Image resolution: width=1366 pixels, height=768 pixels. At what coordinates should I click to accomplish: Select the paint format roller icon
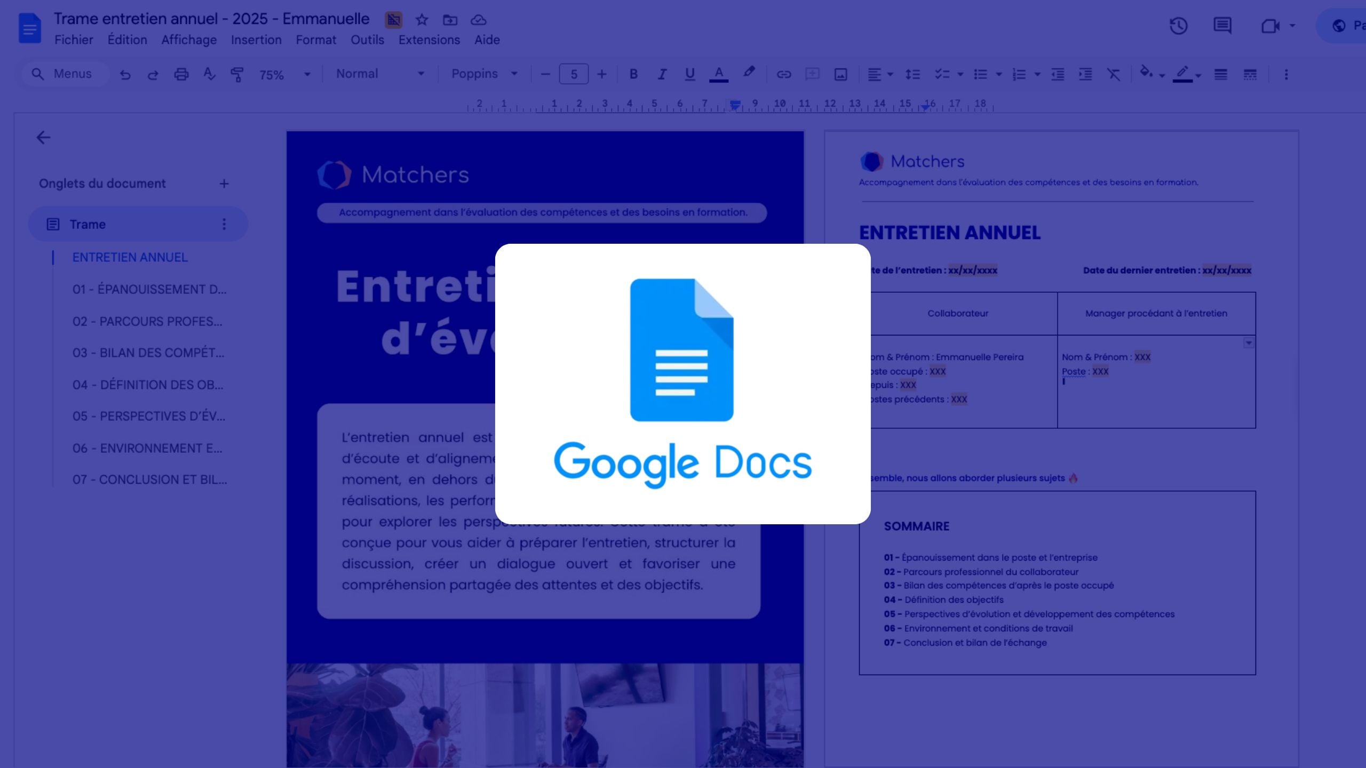[236, 74]
